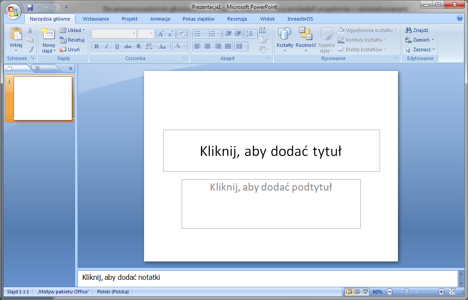Adjust the zoom slider handle
This screenshot has width=468, height=300.
(406, 292)
